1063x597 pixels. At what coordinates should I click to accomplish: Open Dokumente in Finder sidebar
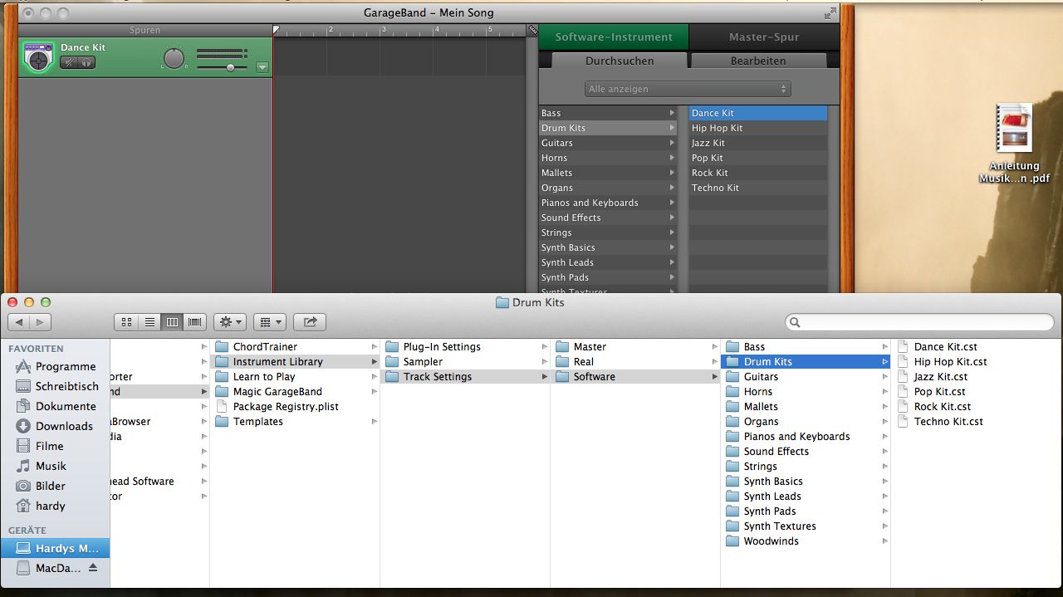pyautogui.click(x=55, y=406)
